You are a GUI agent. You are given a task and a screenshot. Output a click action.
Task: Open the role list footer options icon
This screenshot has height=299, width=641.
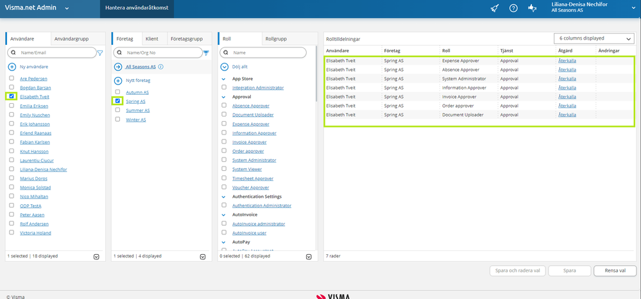309,257
